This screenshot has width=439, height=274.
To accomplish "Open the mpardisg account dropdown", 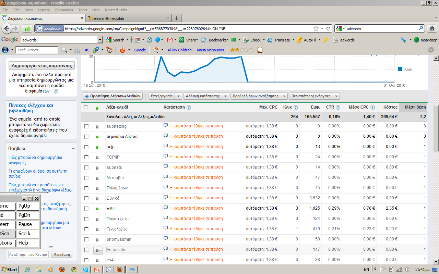I will (437, 40).
